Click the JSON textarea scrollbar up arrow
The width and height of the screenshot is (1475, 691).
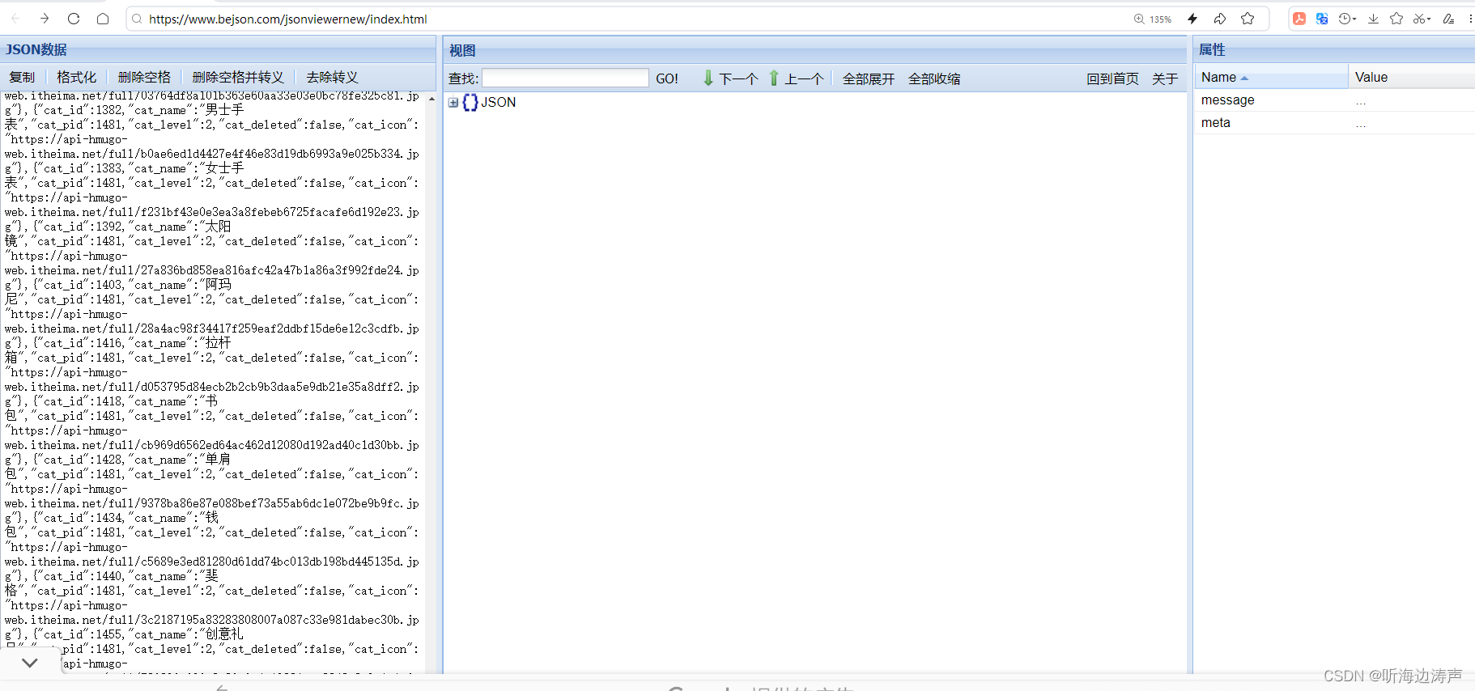point(431,99)
